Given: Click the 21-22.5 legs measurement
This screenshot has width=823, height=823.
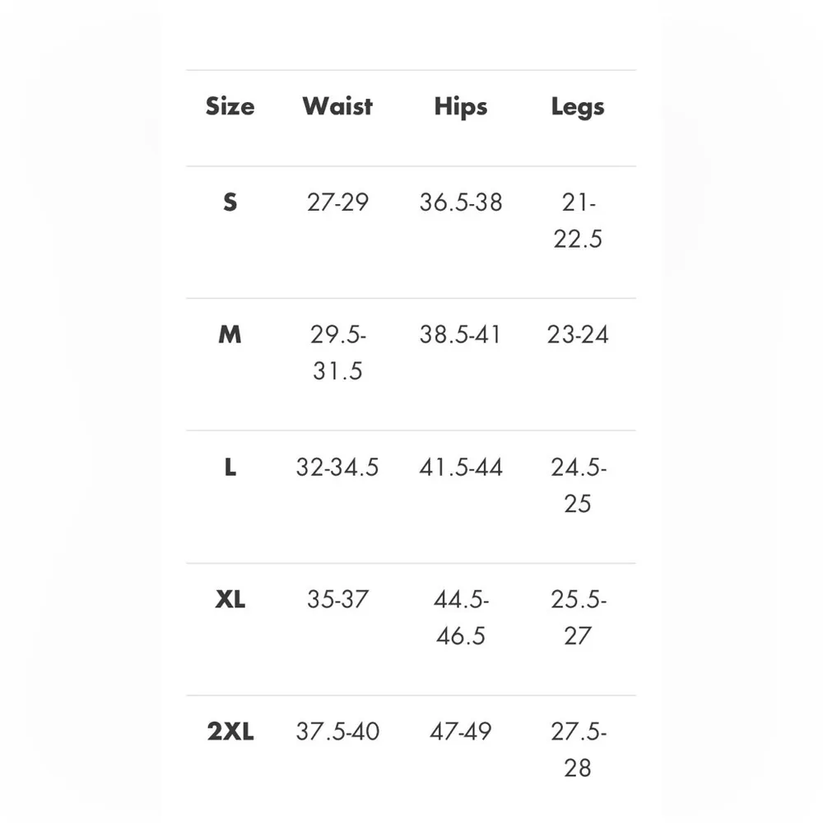Looking at the screenshot, I should coord(578,221).
